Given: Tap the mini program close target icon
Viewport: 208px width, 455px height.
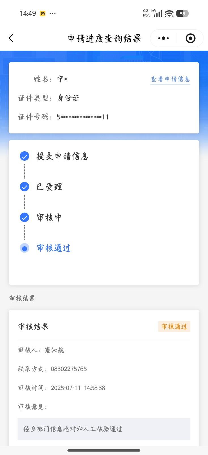Looking at the screenshot, I should pos(190,38).
